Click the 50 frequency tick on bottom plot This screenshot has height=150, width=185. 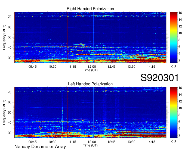point(10,112)
